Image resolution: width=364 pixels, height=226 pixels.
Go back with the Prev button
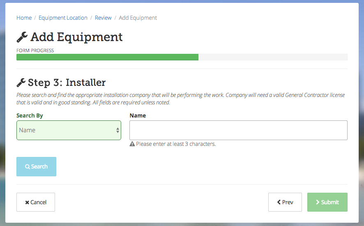(x=285, y=202)
